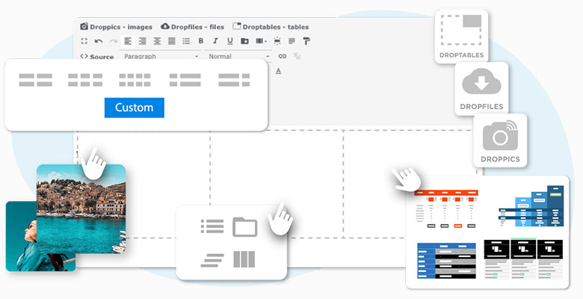
Task: Open the file manager folder icon
Action: coord(244,41)
